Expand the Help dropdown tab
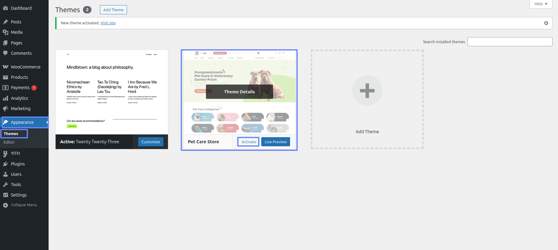This screenshot has width=558, height=250. pyautogui.click(x=541, y=4)
